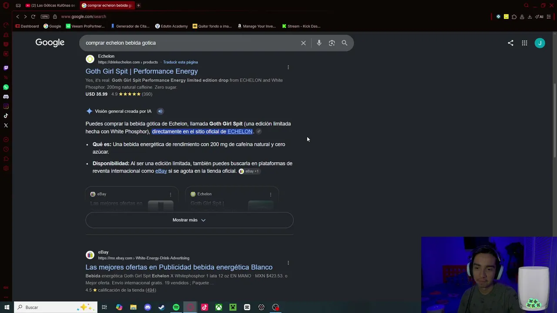Open more options for the eBay result
557x313 pixels.
(x=288, y=263)
